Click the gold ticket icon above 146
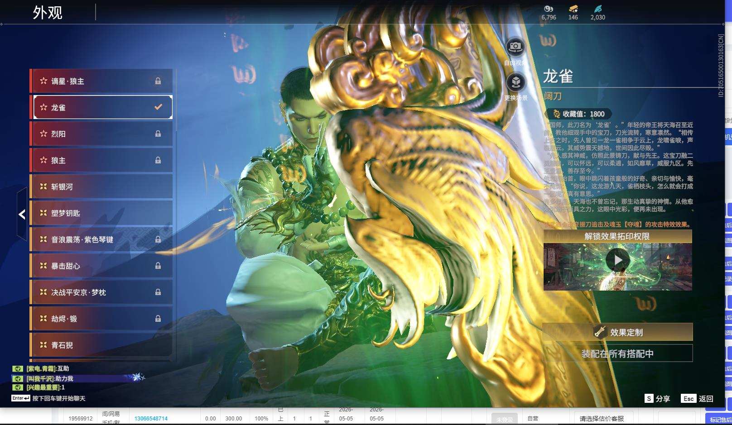This screenshot has height=425, width=732. click(573, 9)
